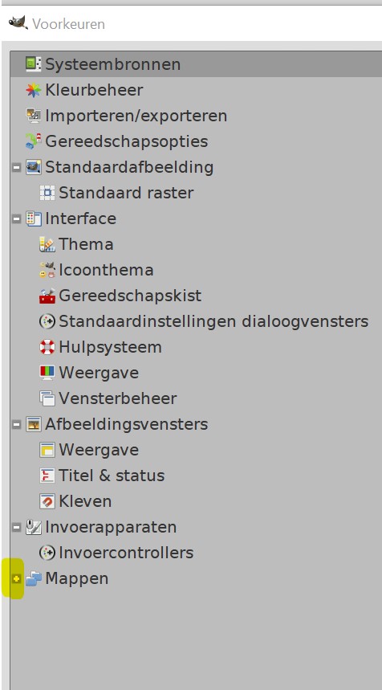Collapse the Standaardafbeelding tree node
Screen dimensions: 382x690
coord(17,167)
